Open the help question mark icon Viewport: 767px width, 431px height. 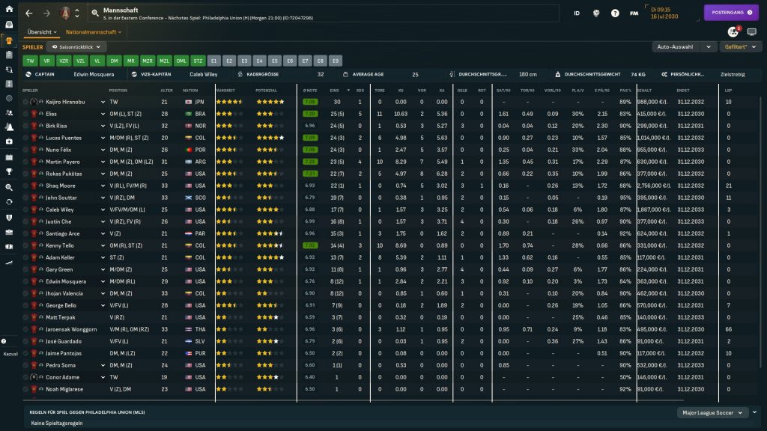615,13
